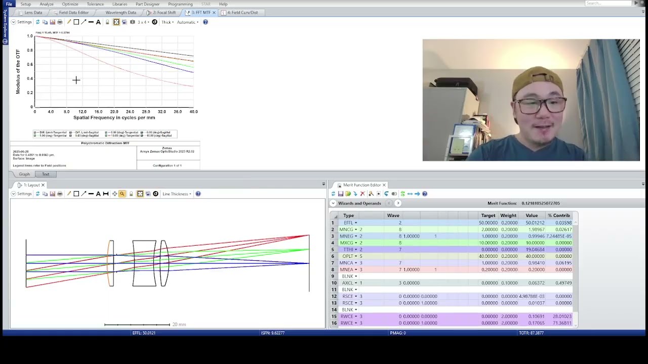Open the File menu

tap(9, 4)
